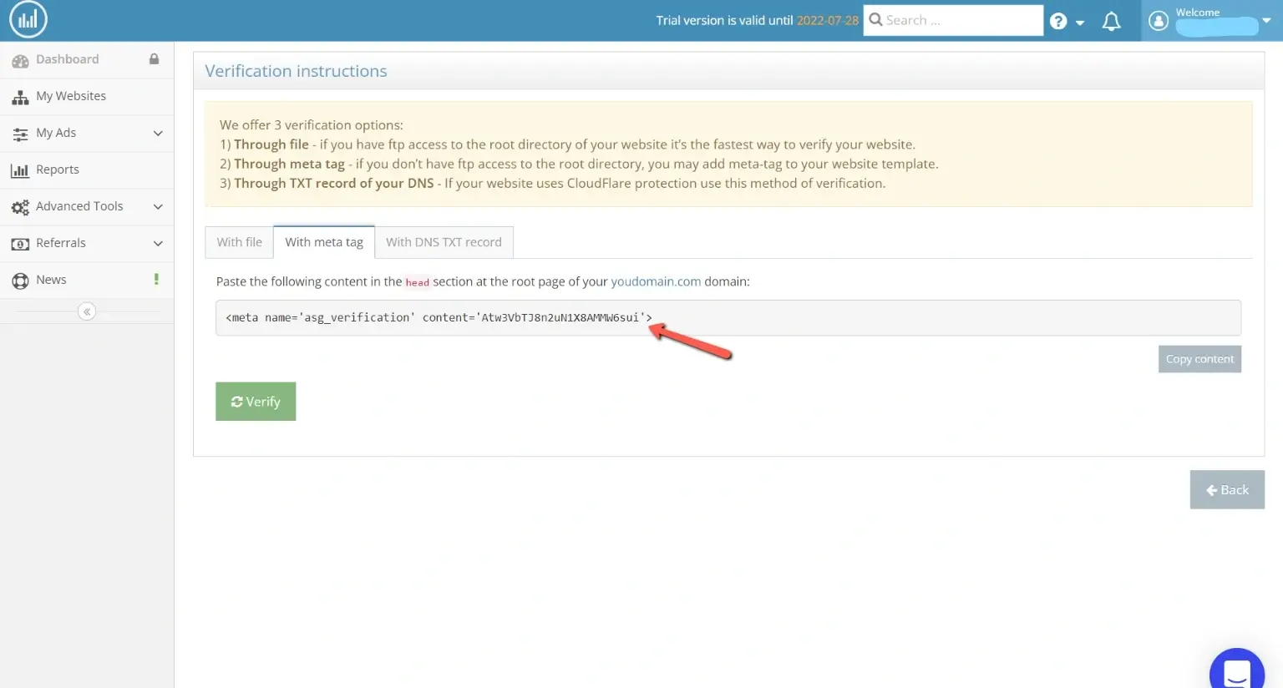Open the chat widget bubble
Screen dimensions: 1283x688
[1237, 670]
